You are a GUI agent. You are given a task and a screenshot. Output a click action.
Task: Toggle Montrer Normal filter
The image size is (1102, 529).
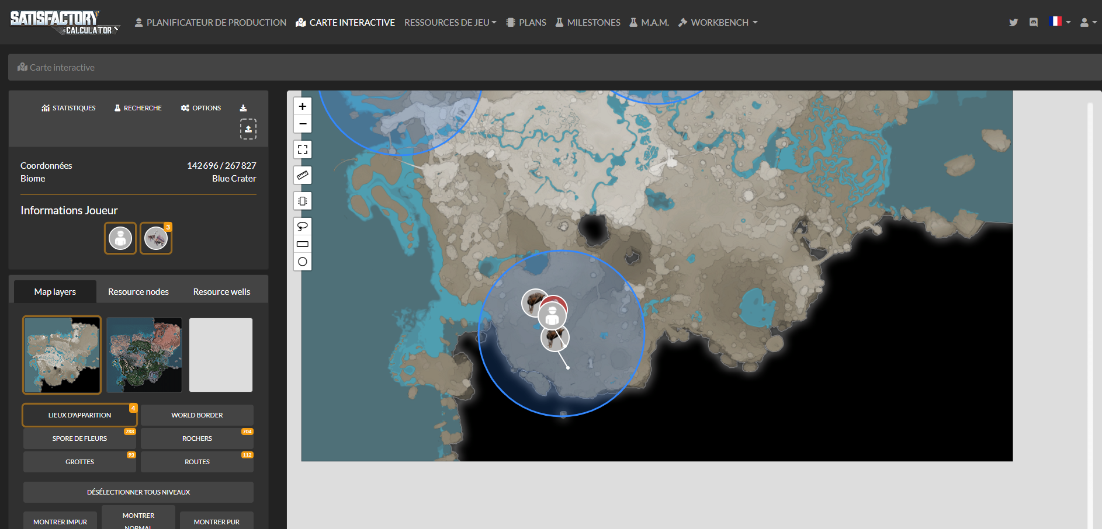138,518
